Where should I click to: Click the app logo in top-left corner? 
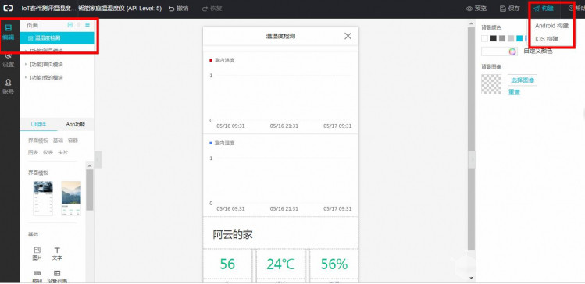click(9, 9)
